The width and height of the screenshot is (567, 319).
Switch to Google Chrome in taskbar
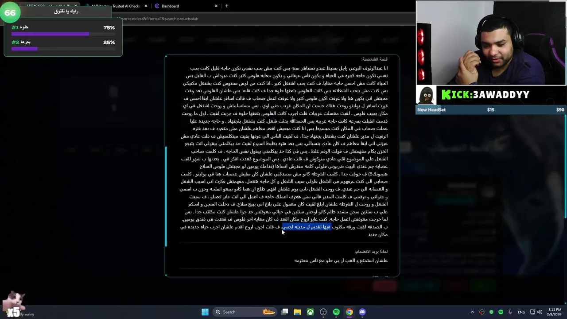350,312
